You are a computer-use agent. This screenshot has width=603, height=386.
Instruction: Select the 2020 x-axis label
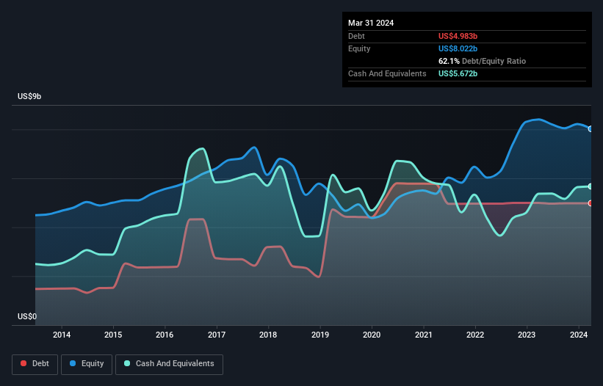[372, 335]
